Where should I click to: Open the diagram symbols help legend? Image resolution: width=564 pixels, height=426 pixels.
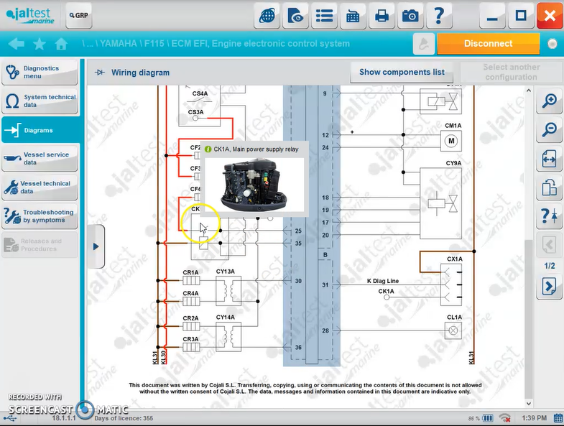click(x=549, y=216)
